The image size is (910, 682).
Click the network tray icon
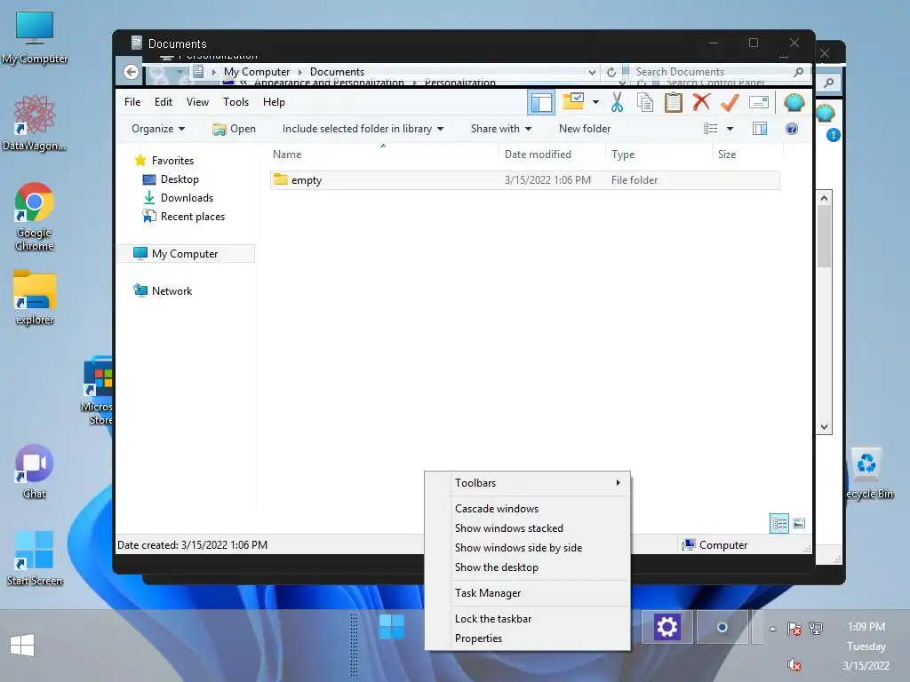(x=816, y=628)
